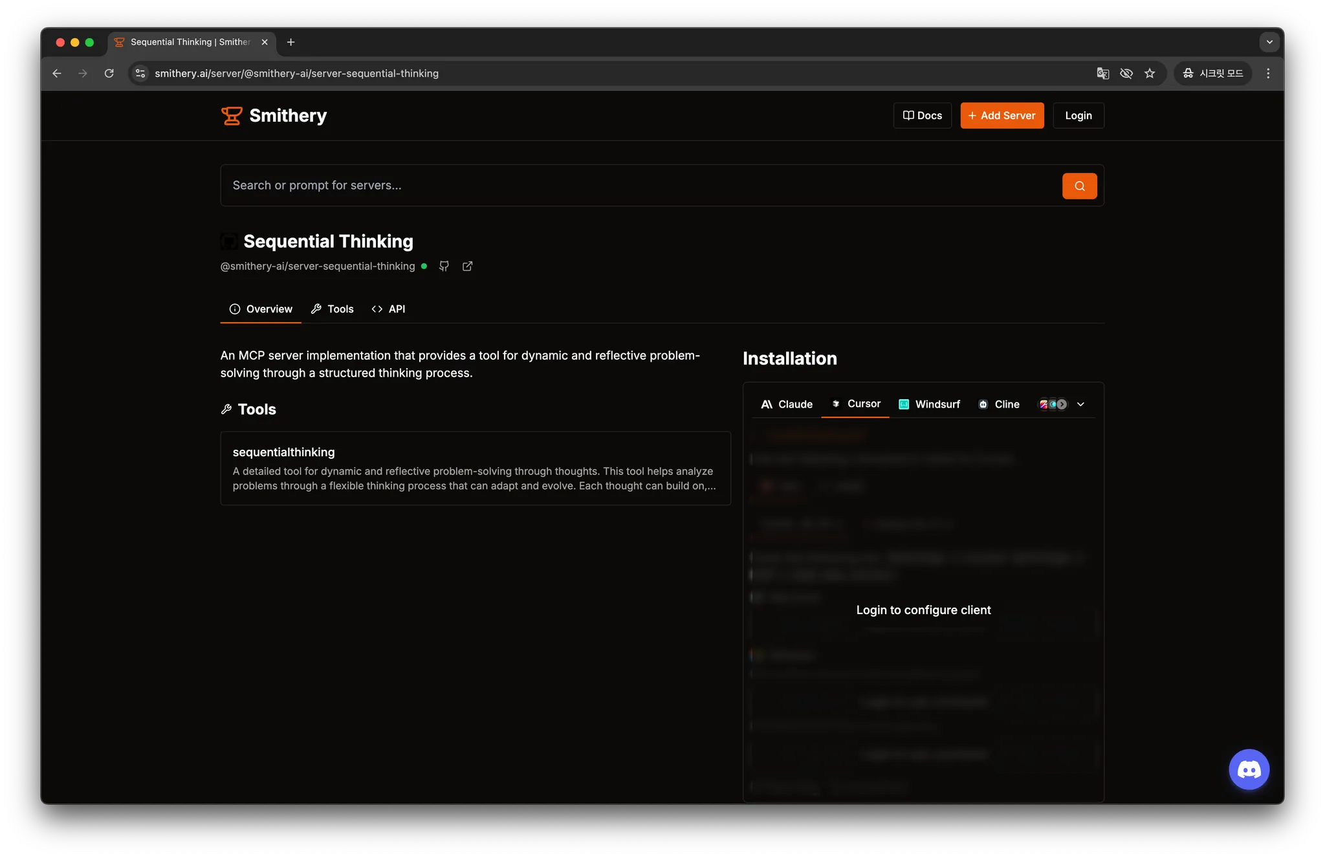Click the Tools section heading

pyautogui.click(x=257, y=410)
